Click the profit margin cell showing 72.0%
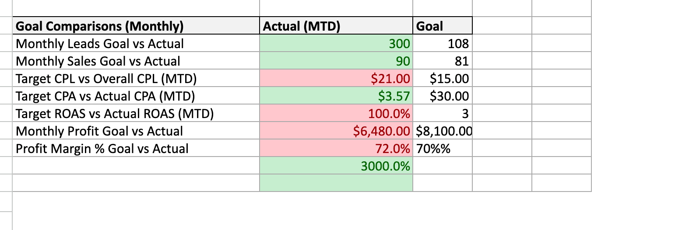The image size is (675, 230). point(336,148)
